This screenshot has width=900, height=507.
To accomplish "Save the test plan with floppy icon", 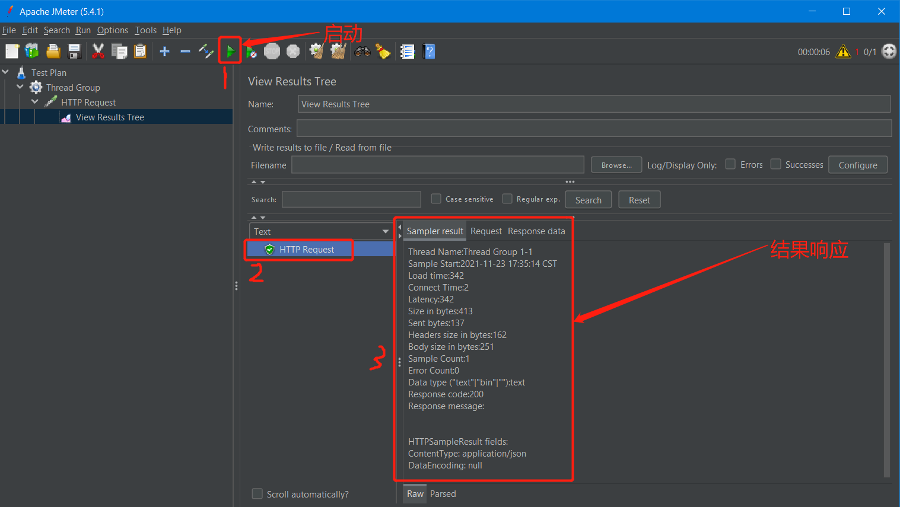I will (74, 52).
